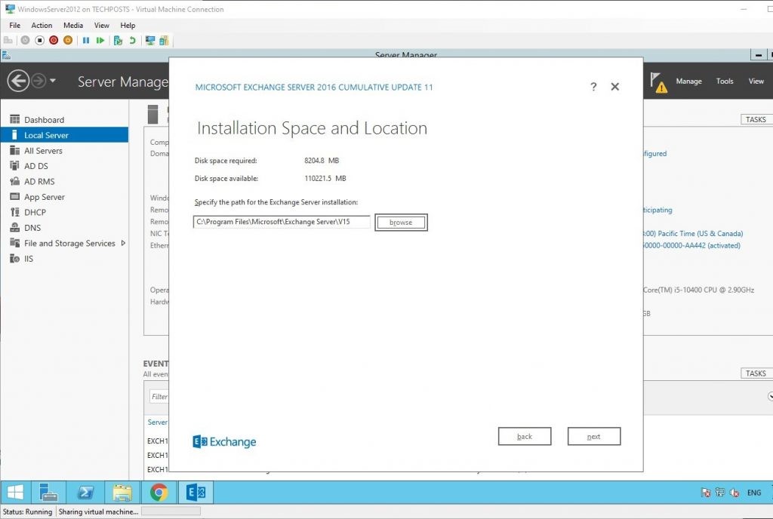Select Dashboard in the Server Manager sidebar
This screenshot has height=519, width=773.
click(x=64, y=120)
